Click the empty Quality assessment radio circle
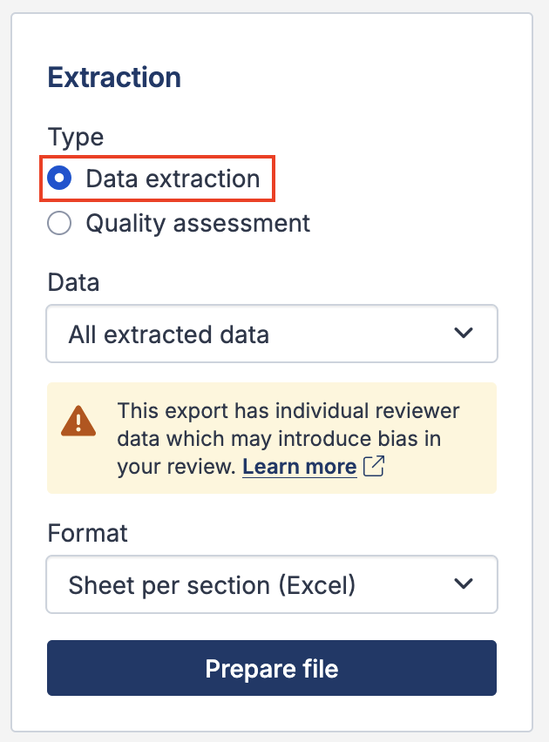The width and height of the screenshot is (549, 742). (59, 223)
